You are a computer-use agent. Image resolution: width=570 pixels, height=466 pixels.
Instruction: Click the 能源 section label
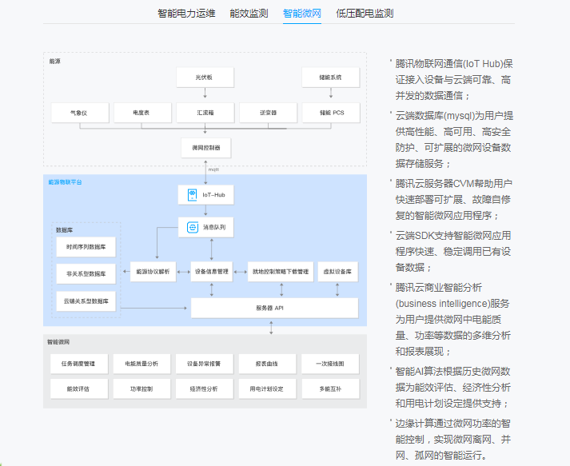click(55, 61)
